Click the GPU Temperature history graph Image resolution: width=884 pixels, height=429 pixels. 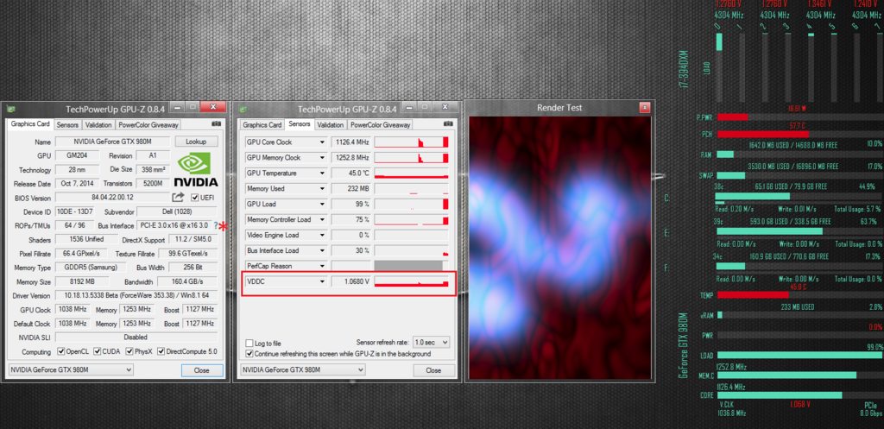[x=412, y=173]
